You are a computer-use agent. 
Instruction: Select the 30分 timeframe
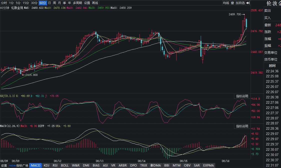pos(34,3)
